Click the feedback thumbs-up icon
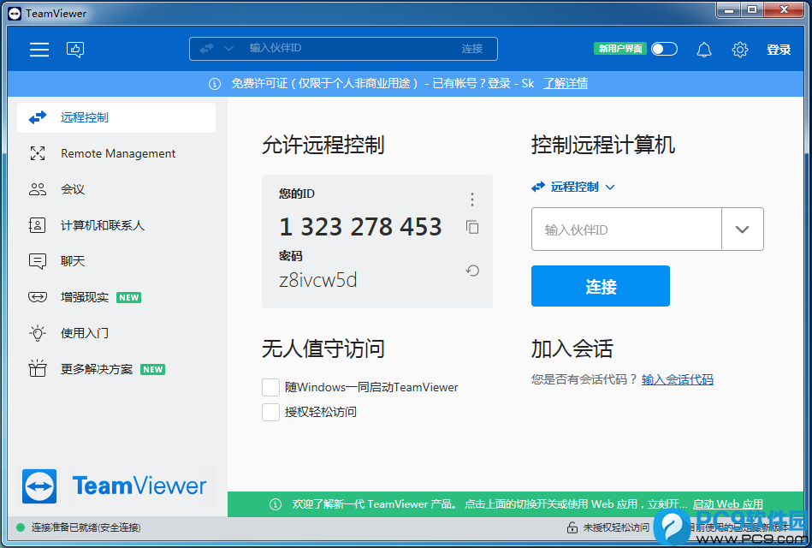This screenshot has width=812, height=548. (75, 50)
